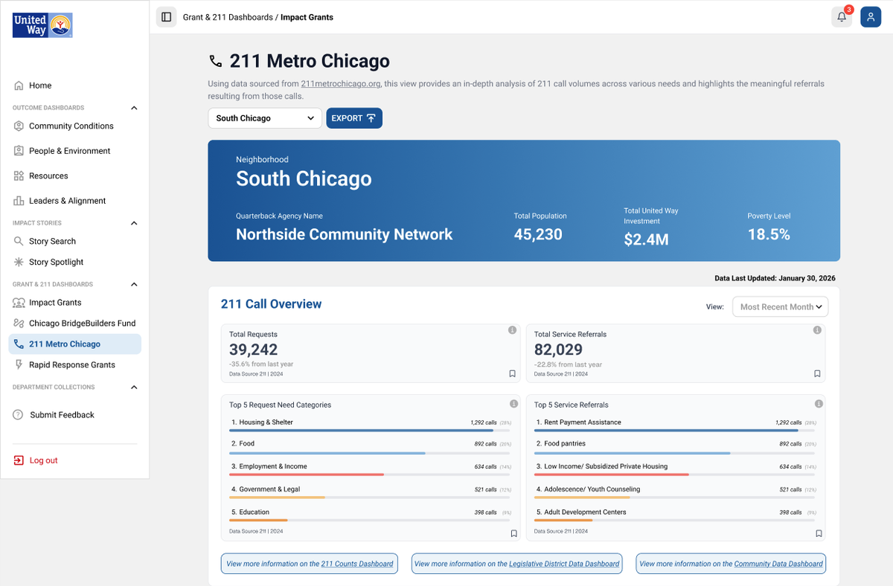893x586 pixels.
Task: Open the user profile icon
Action: click(871, 17)
